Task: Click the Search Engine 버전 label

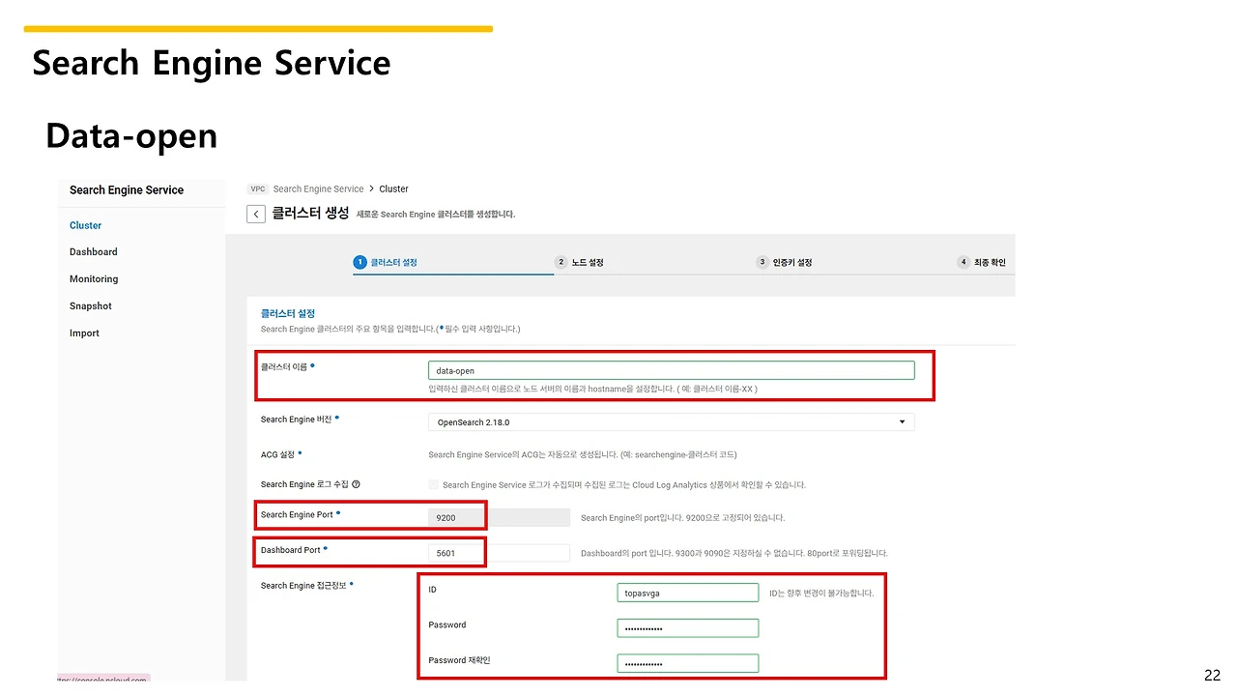Action: point(296,420)
